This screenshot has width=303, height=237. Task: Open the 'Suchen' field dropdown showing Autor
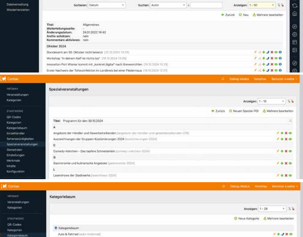(168, 5)
